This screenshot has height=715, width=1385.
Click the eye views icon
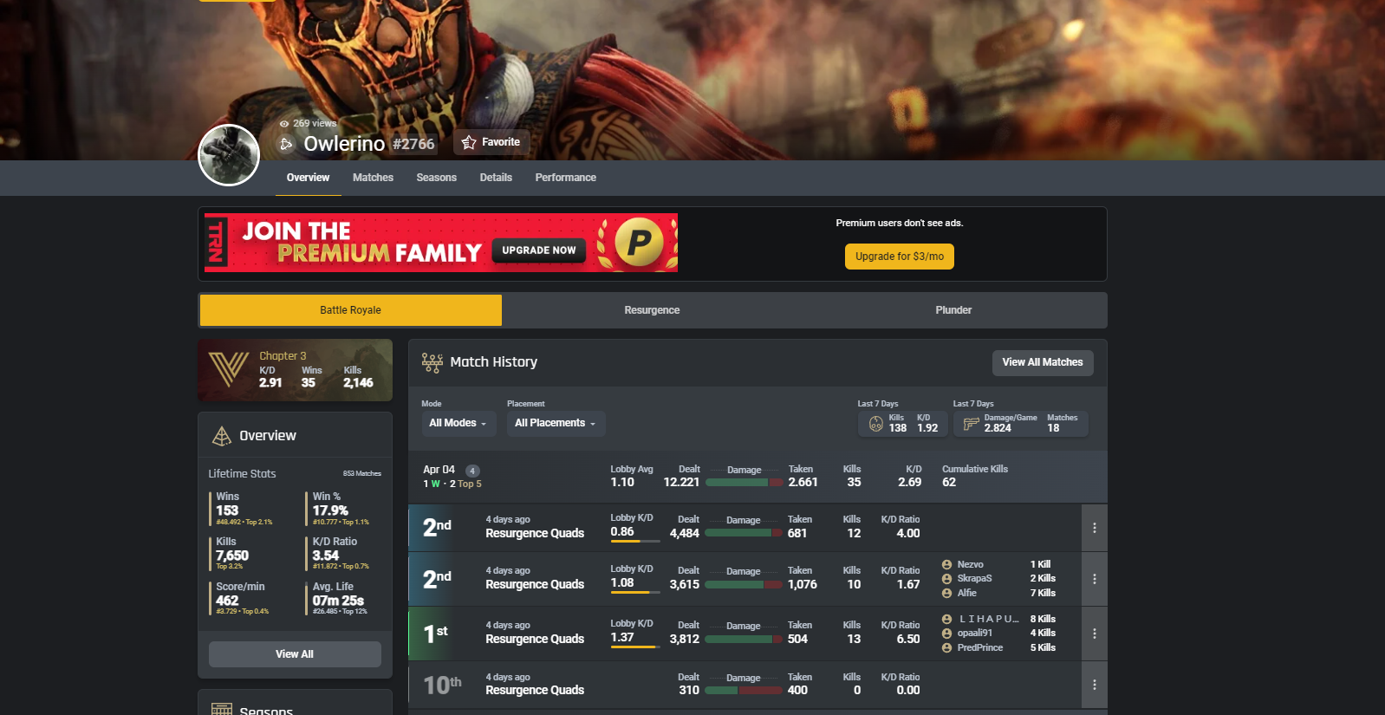(x=284, y=124)
